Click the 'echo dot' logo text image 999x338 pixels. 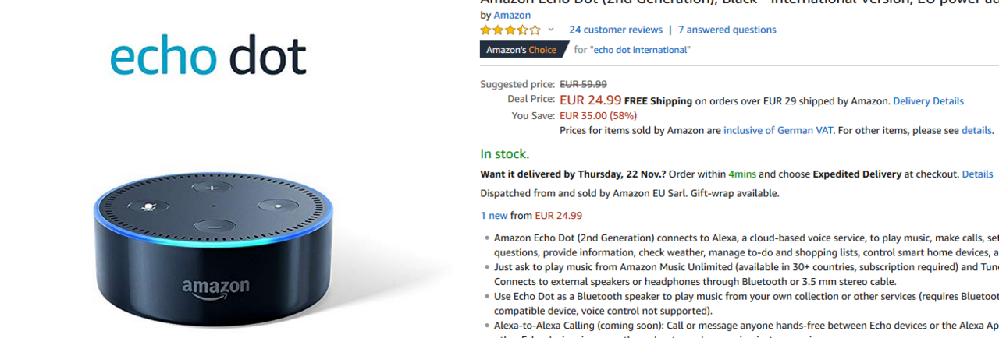click(208, 55)
